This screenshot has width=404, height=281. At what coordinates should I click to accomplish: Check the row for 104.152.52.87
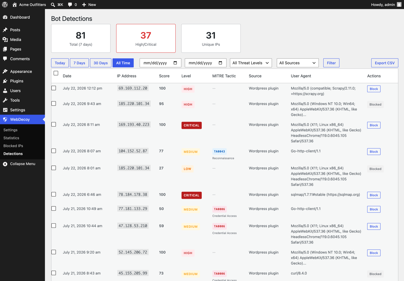click(x=54, y=151)
